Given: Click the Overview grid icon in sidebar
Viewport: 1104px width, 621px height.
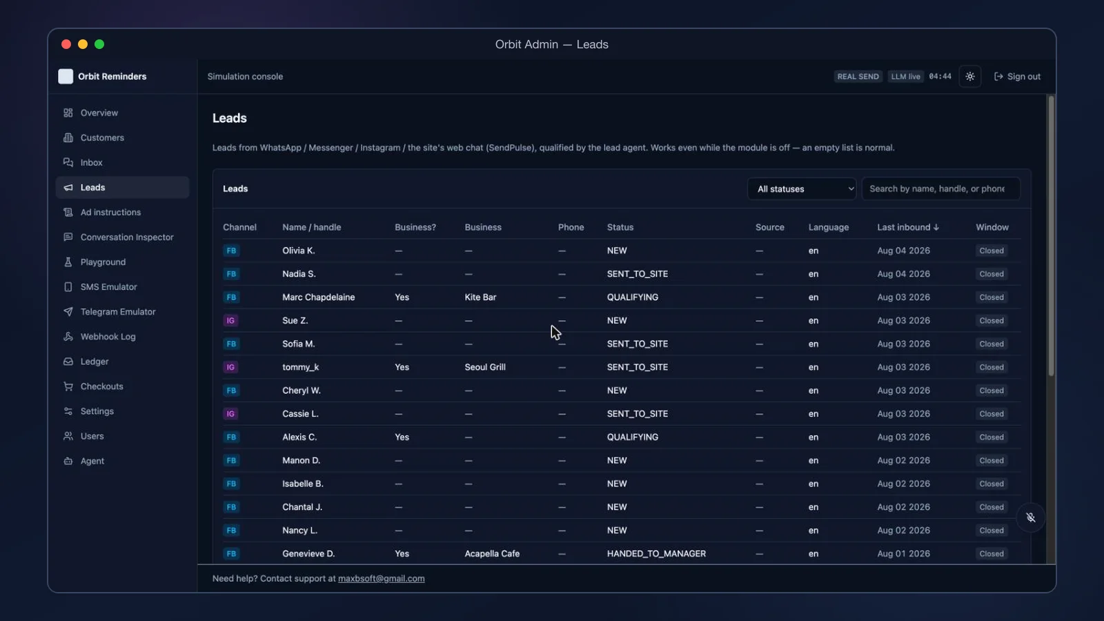Looking at the screenshot, I should (68, 112).
